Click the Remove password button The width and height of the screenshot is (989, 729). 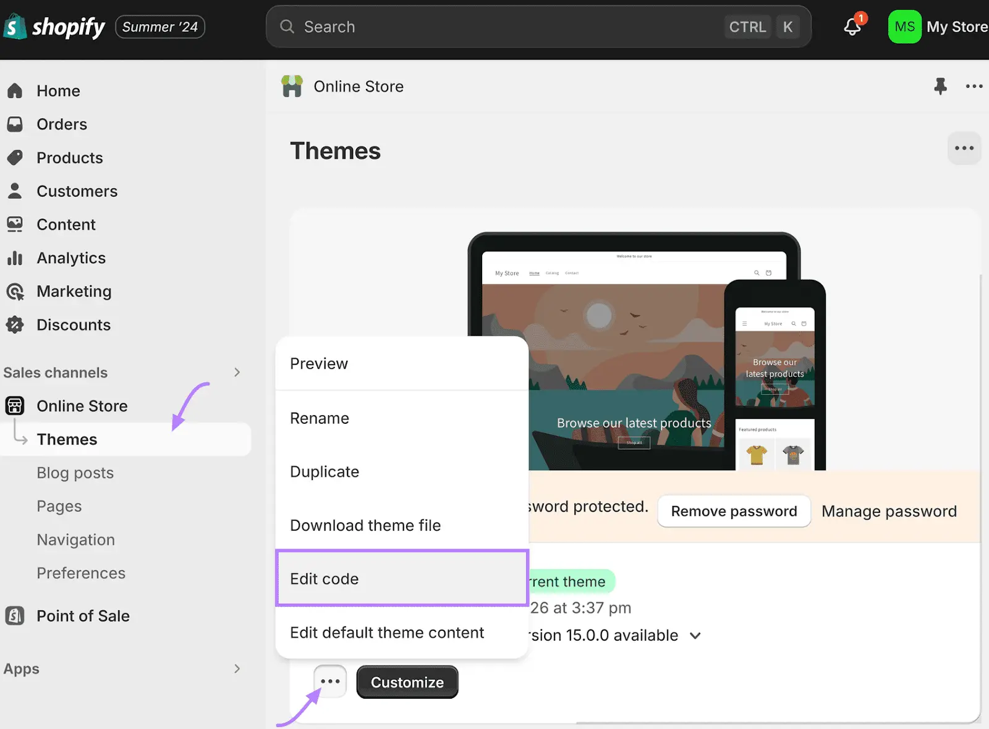tap(733, 511)
